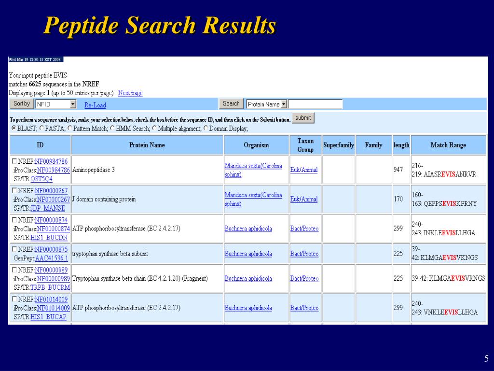This screenshot has height=371, width=494.
Task: Click the length column header
Action: click(401, 145)
